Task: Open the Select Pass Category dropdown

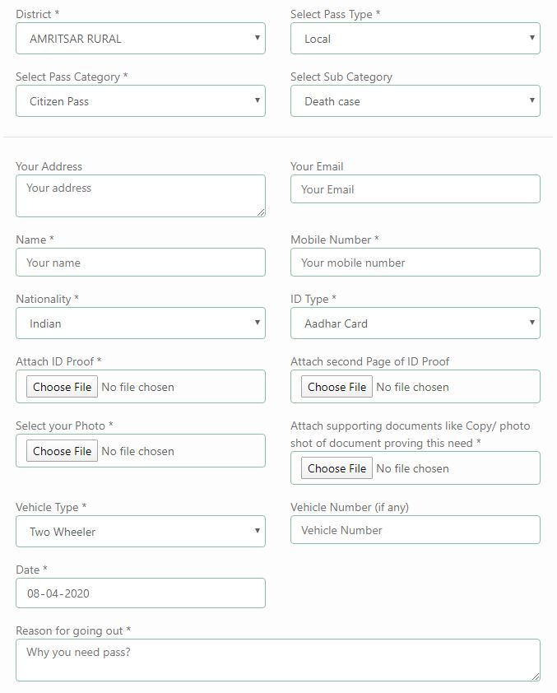Action: coord(141,101)
